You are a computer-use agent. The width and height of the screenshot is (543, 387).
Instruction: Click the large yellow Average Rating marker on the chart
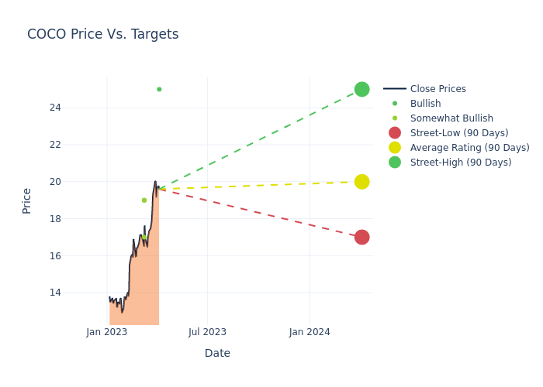coord(361,182)
